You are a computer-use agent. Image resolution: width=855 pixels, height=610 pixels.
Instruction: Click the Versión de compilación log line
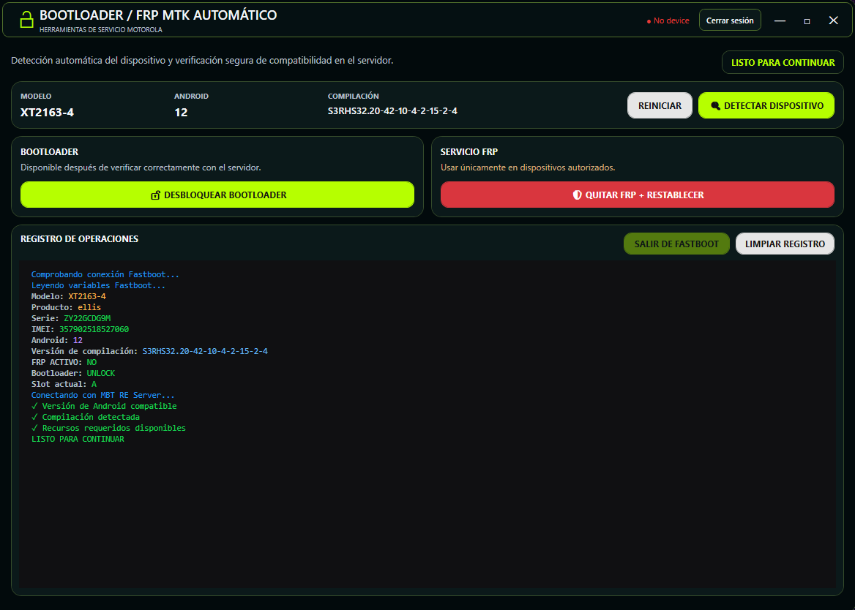149,351
